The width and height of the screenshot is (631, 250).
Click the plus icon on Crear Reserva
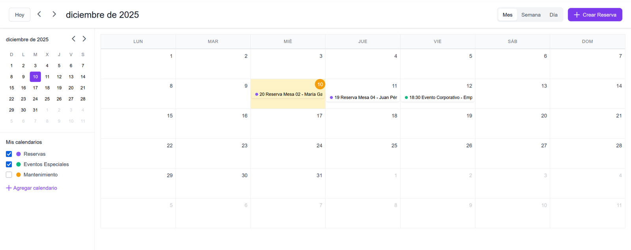(x=577, y=15)
